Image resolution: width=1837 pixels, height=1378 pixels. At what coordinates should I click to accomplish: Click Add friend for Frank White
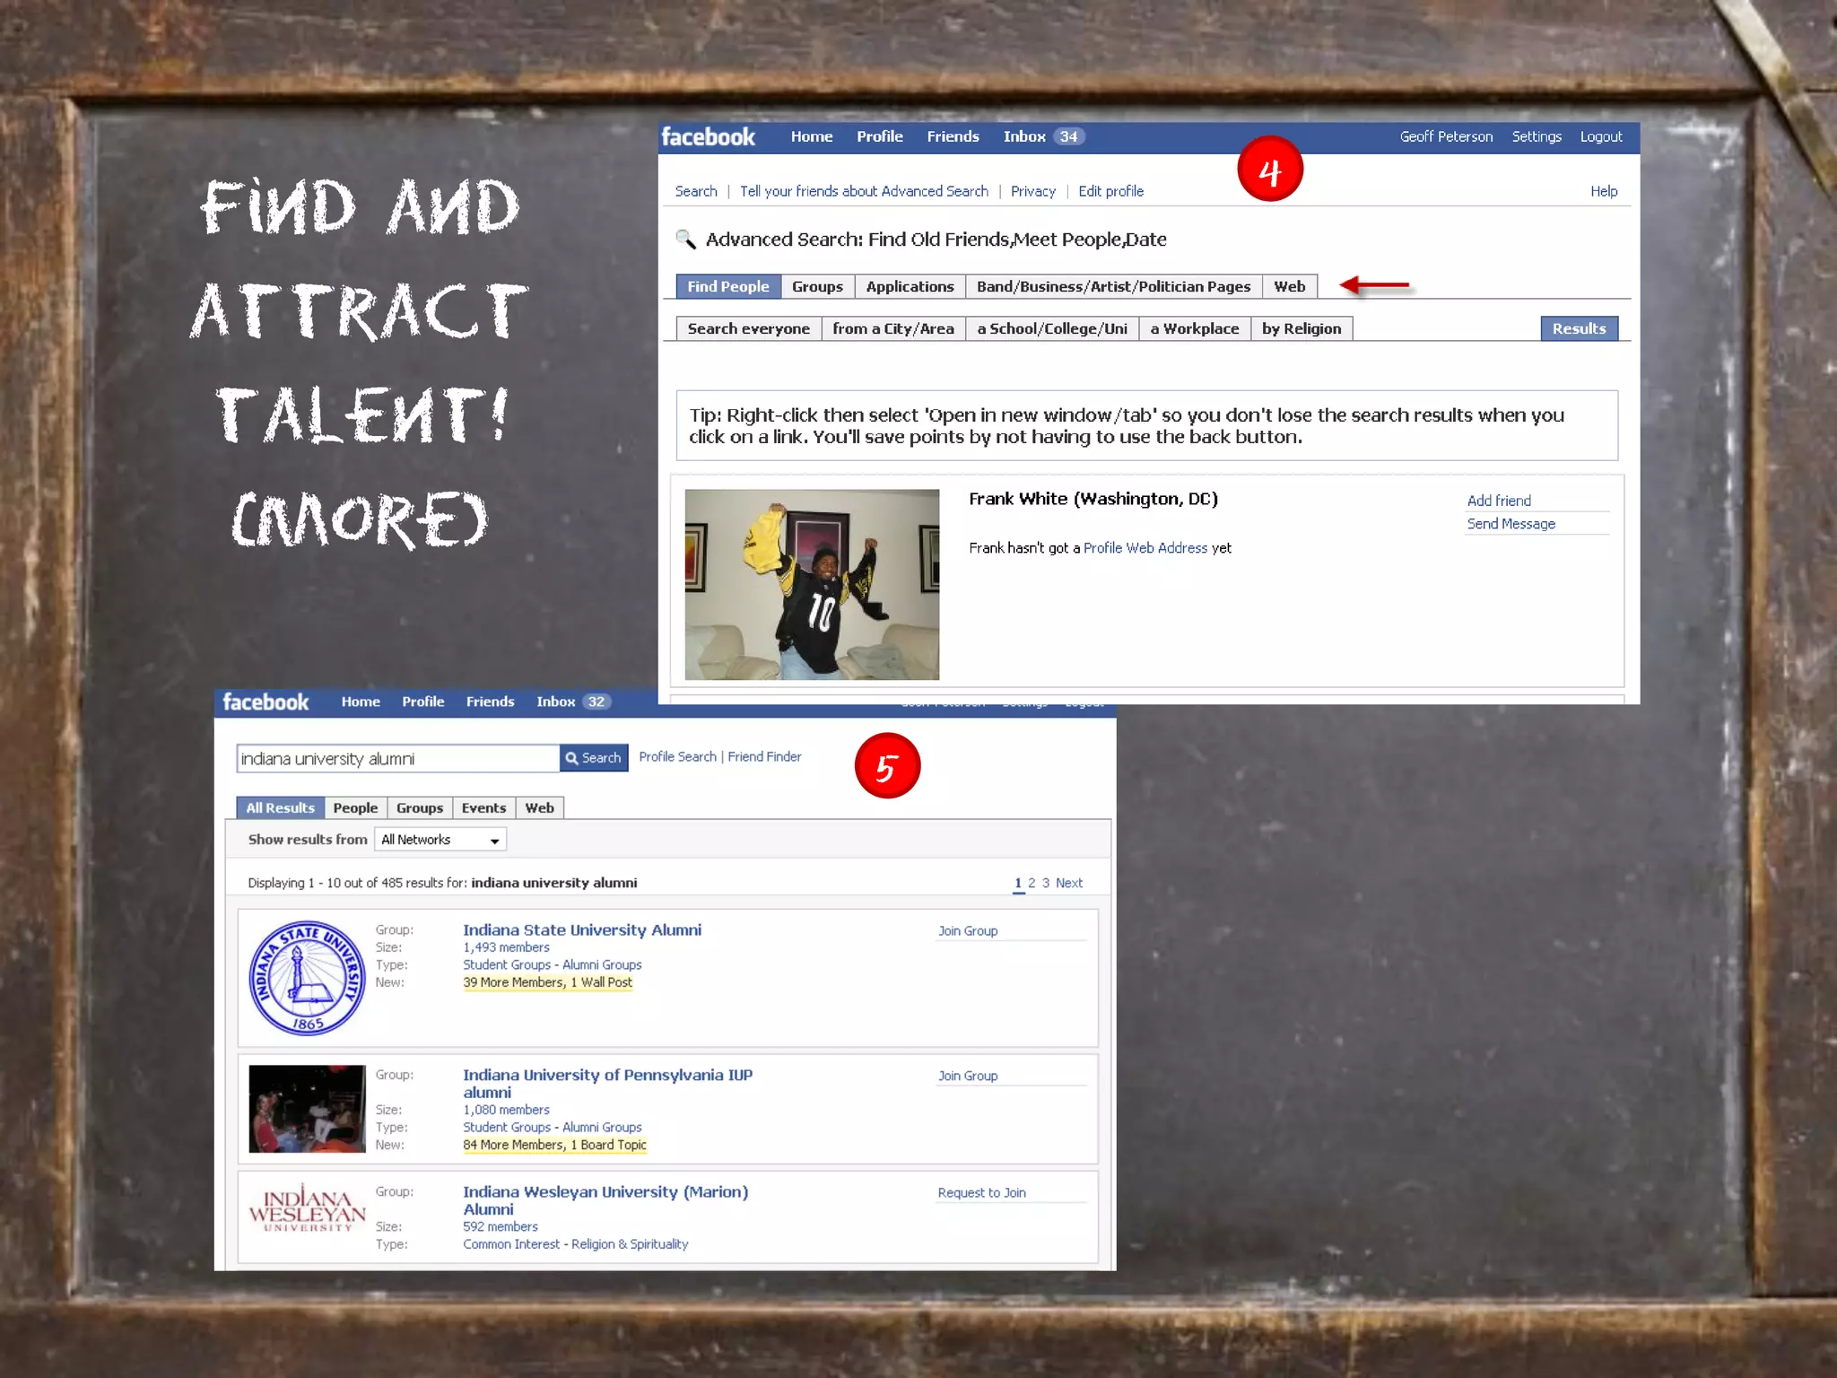[1499, 501]
